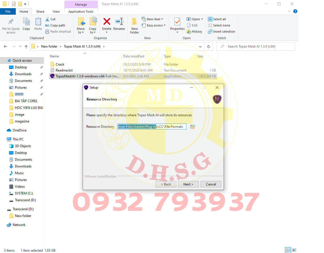Open Explorer Help question mark icon
This screenshot has height=253, width=324.
click(295, 11)
